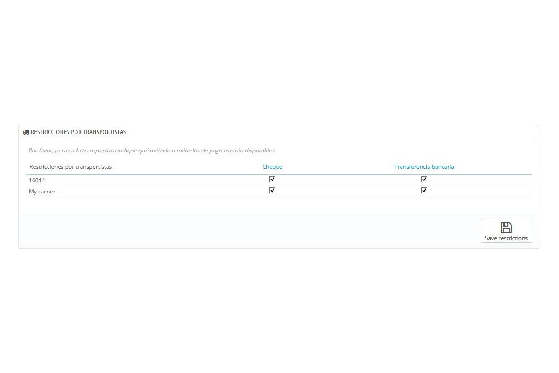This screenshot has height=373, width=559.
Task: Open the Cheque column header link
Action: (273, 166)
